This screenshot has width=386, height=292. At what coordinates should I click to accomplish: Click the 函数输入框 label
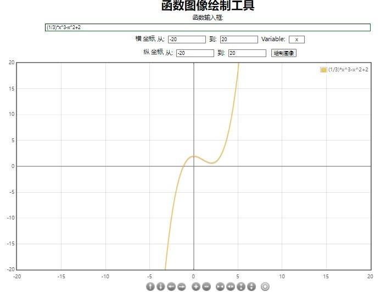(x=208, y=18)
